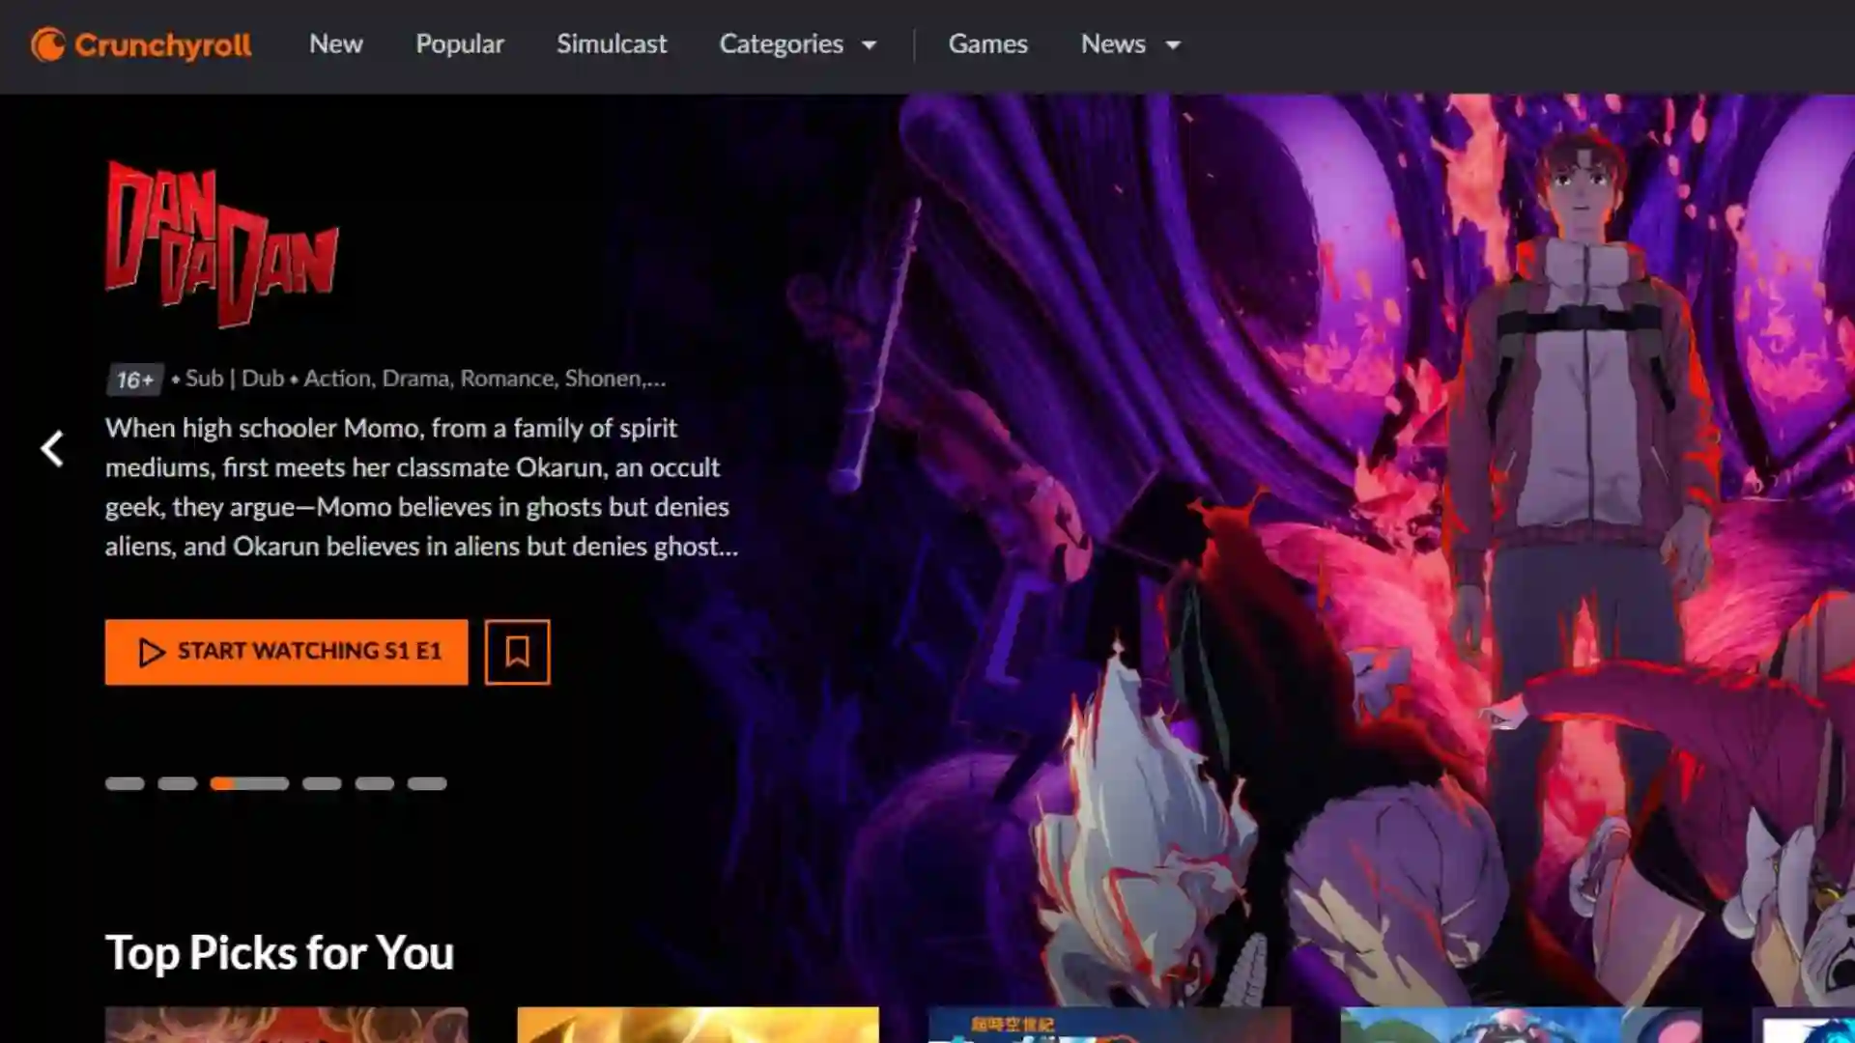Open the Games link
Viewport: 1855px width, 1043px height.
(x=987, y=44)
